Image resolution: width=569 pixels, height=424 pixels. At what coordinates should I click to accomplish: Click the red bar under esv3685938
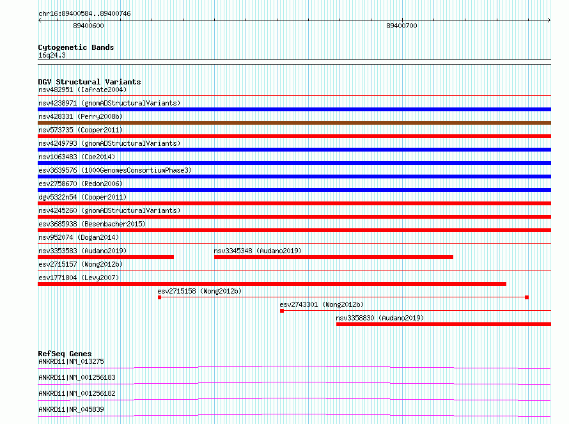[294, 230]
